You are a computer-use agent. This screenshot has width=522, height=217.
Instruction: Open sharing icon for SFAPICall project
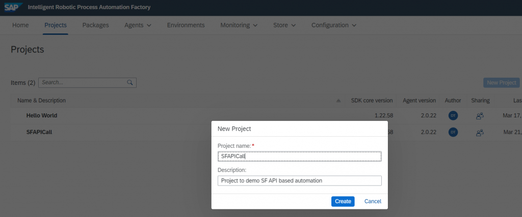point(480,133)
